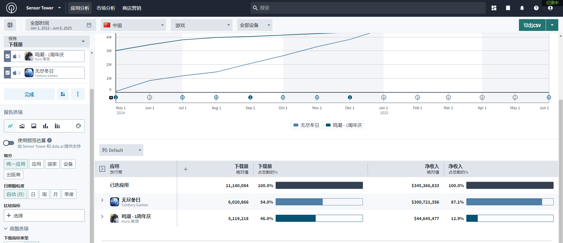The height and width of the screenshot is (243, 563).
Task: Open the 列: Default columns dropdown
Action: coord(121,150)
